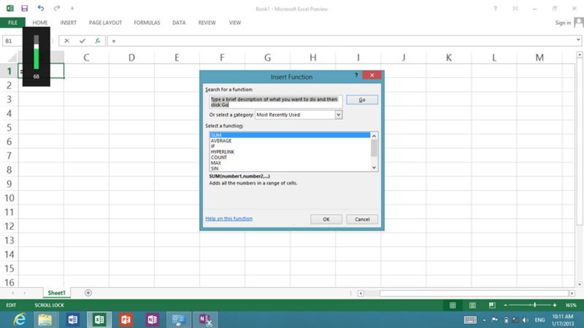
Task: Open File Explorer from taskbar
Action: pyautogui.click(x=45, y=320)
